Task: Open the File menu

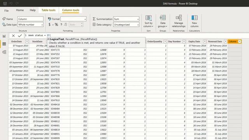Action: click(x=6, y=10)
